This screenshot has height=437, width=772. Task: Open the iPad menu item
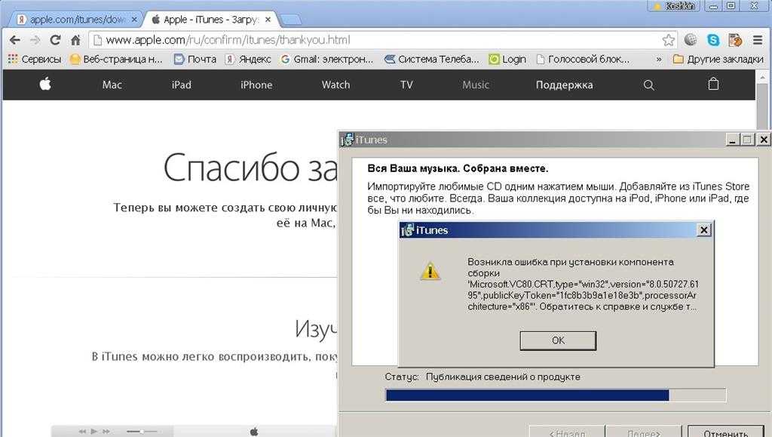tap(181, 85)
